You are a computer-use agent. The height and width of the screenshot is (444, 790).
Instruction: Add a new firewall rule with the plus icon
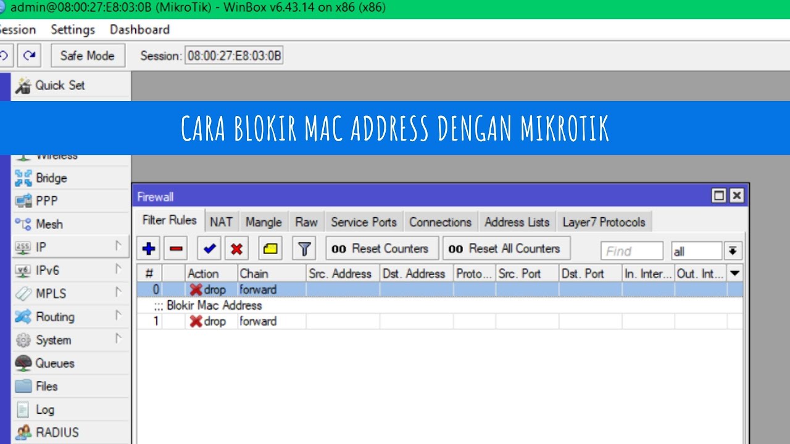click(149, 249)
